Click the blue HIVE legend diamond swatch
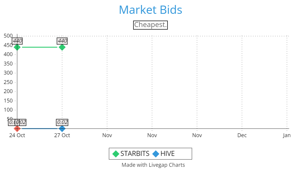This screenshot has width=303, height=170. [x=156, y=154]
